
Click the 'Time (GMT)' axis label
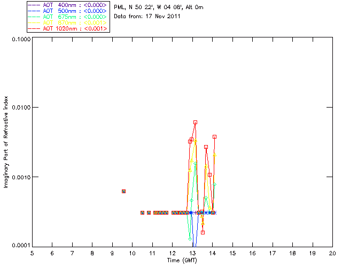click(x=182, y=261)
